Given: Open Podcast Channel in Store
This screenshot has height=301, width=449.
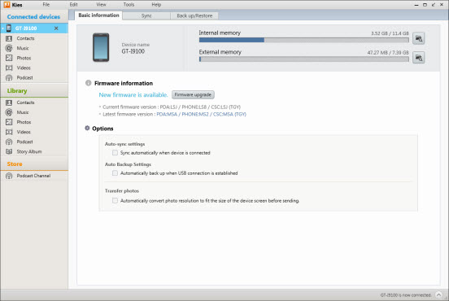Looking at the screenshot, I should pyautogui.click(x=33, y=176).
